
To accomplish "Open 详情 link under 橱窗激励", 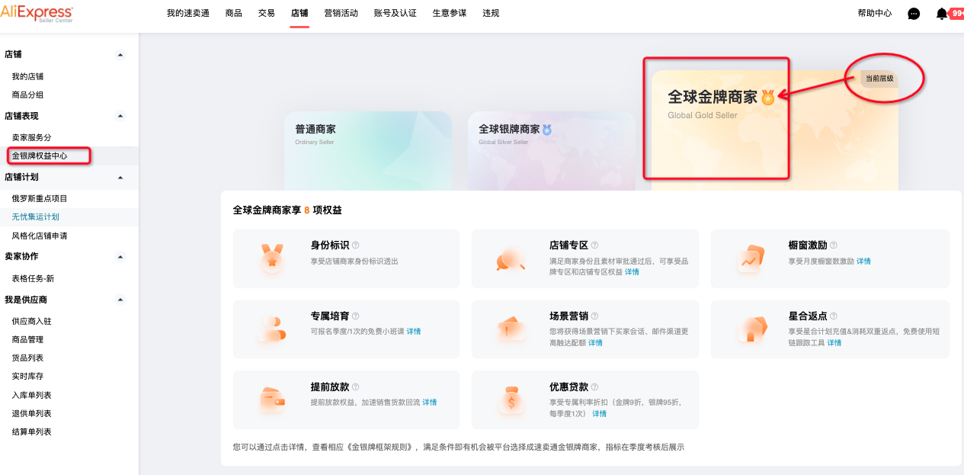I will [x=863, y=261].
